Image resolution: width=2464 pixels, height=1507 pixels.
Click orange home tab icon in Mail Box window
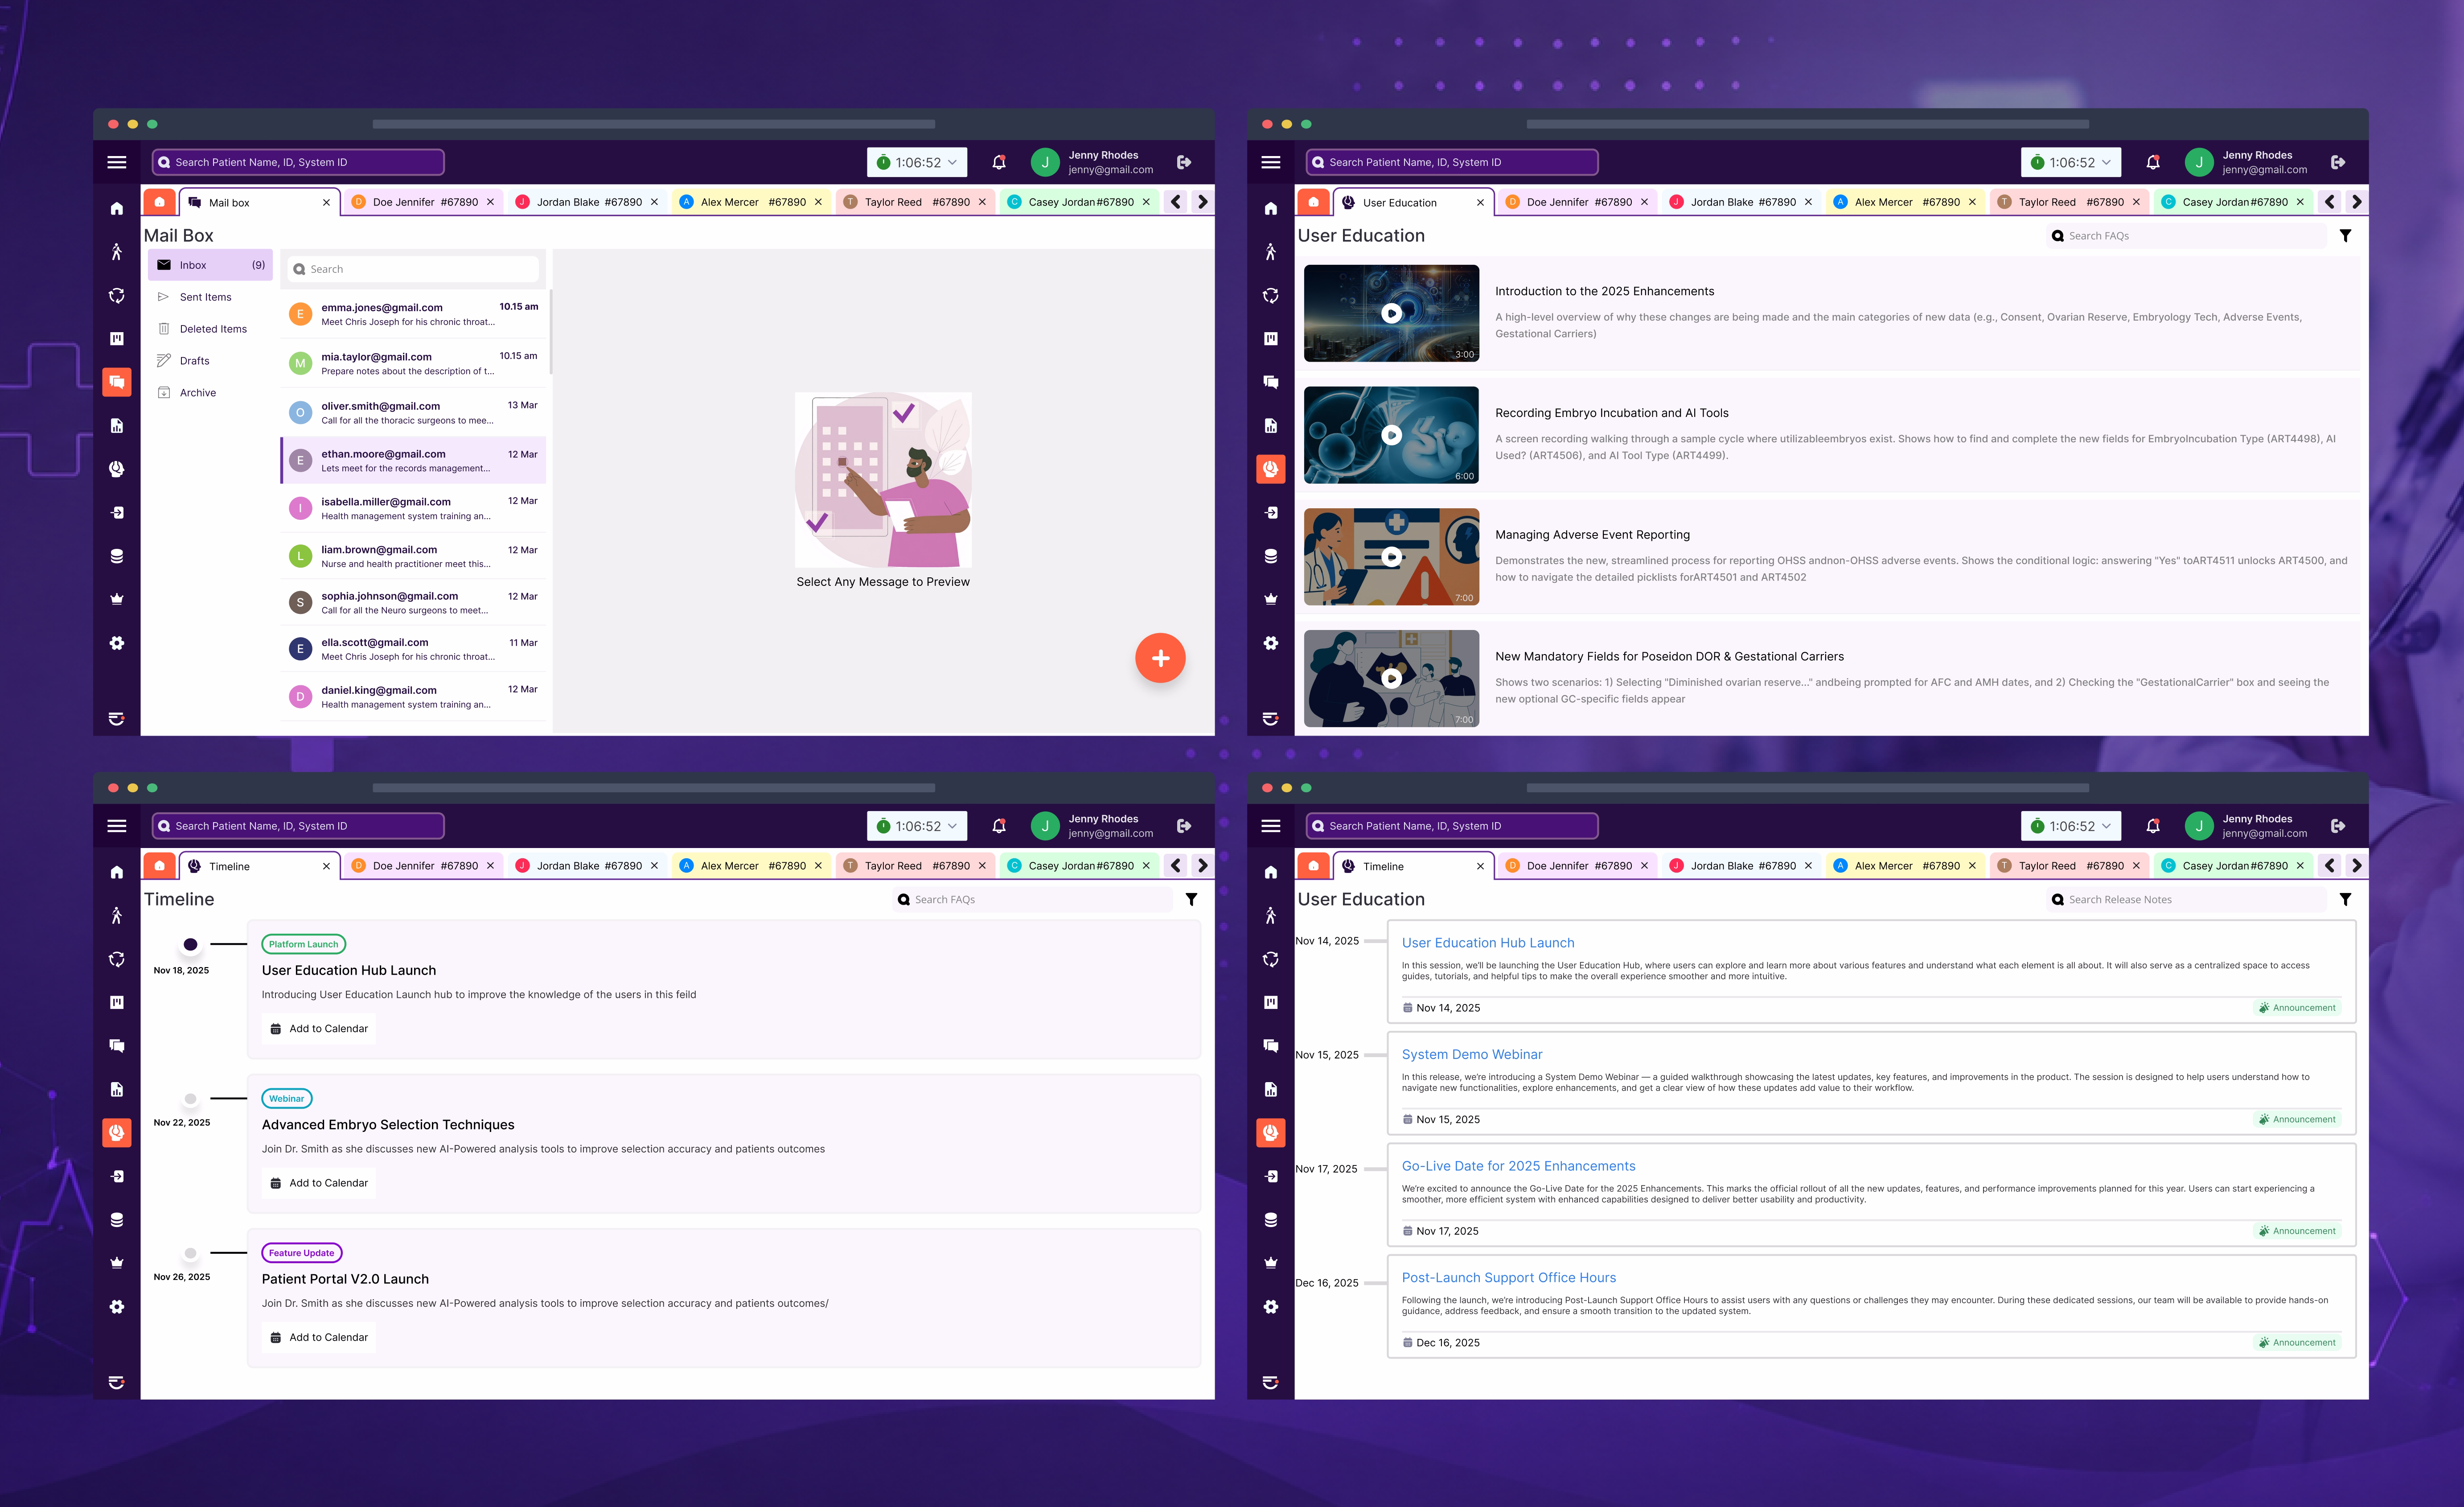tap(160, 202)
